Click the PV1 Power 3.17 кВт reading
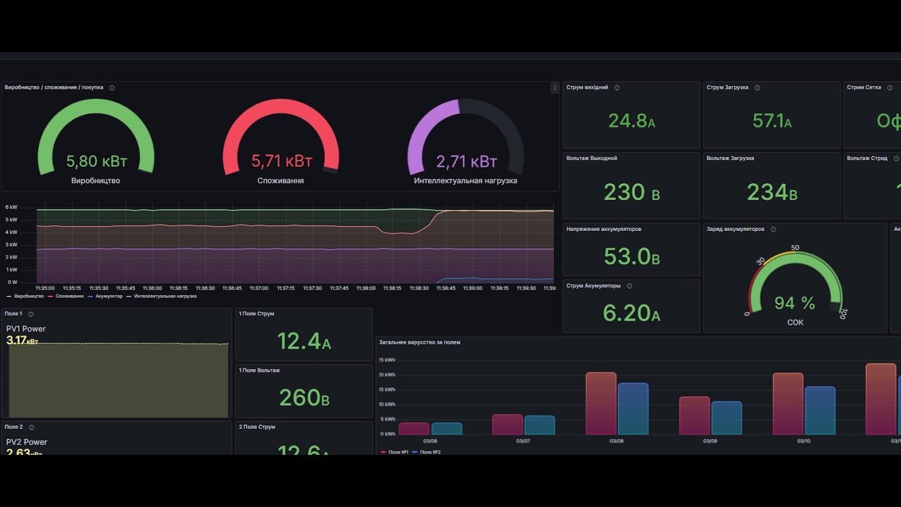This screenshot has width=901, height=507. 22,341
